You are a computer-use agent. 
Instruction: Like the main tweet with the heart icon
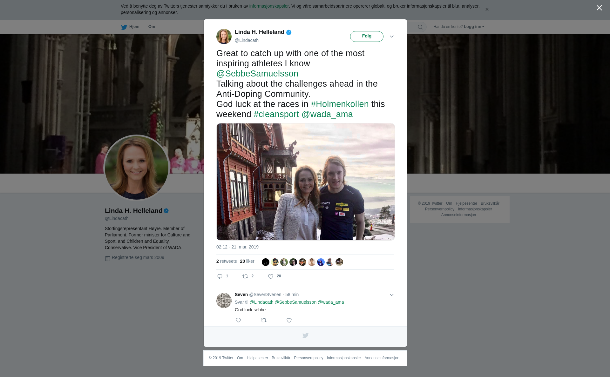271,276
